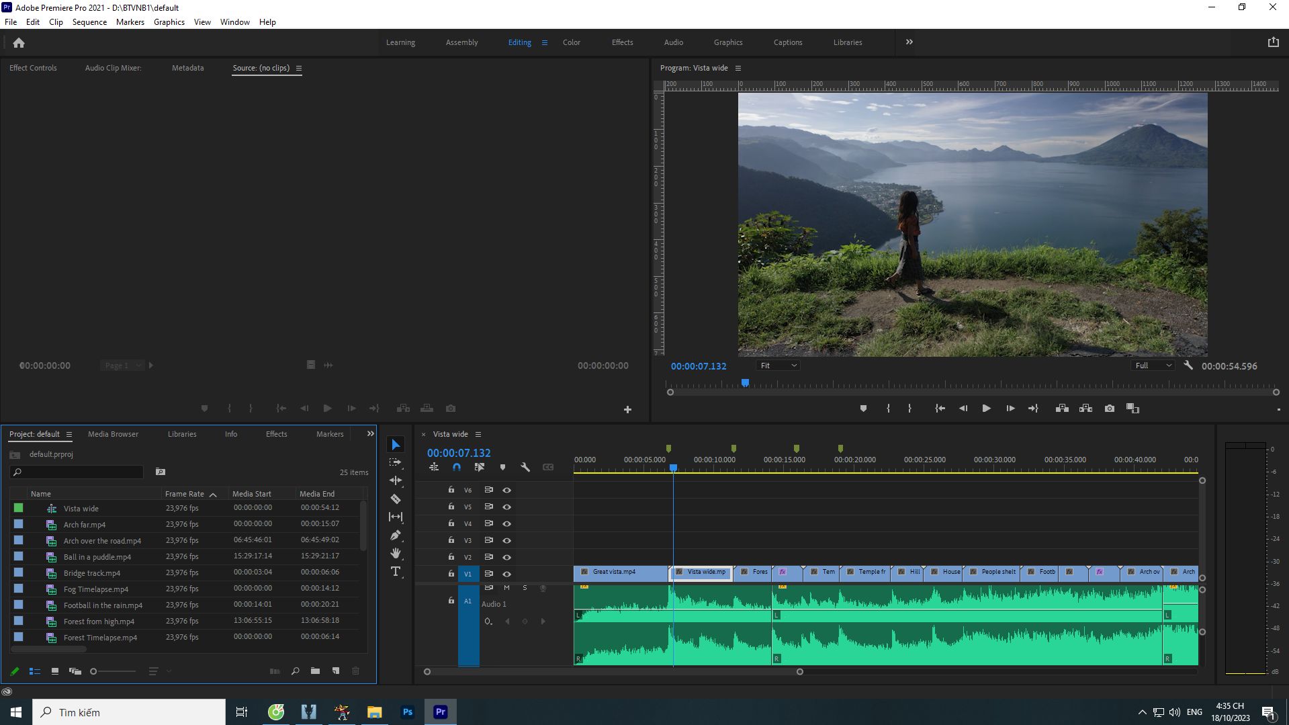
Task: Select the Slip tool
Action: pyautogui.click(x=396, y=517)
